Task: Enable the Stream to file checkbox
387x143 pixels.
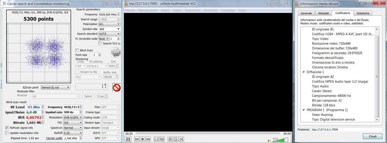Action: [x=77, y=72]
